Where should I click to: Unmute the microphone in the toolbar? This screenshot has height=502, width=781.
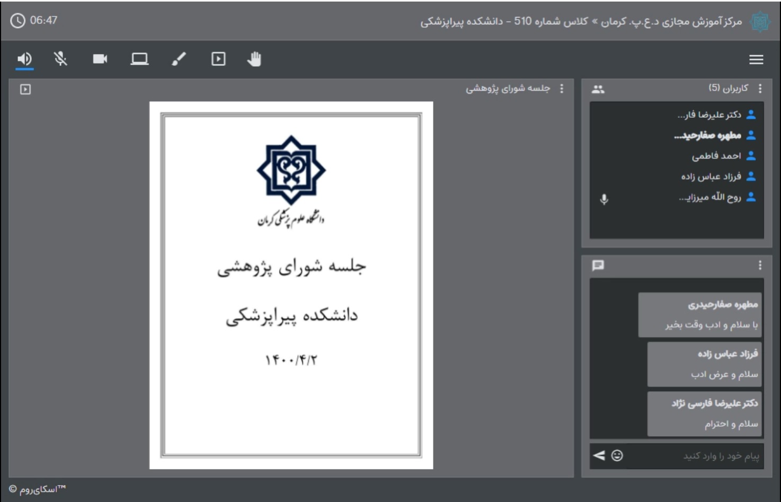point(61,59)
